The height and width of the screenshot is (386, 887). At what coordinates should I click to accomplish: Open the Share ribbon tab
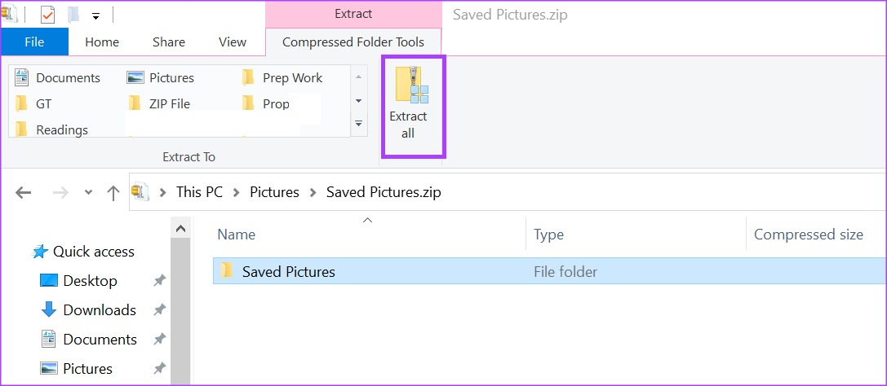(169, 42)
